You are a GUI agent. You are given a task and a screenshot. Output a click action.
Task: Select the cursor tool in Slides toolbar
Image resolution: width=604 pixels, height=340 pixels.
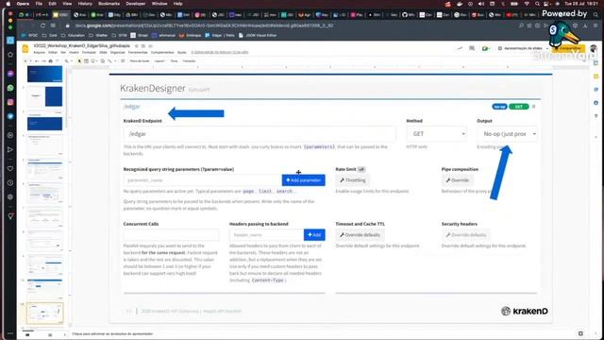[79, 60]
